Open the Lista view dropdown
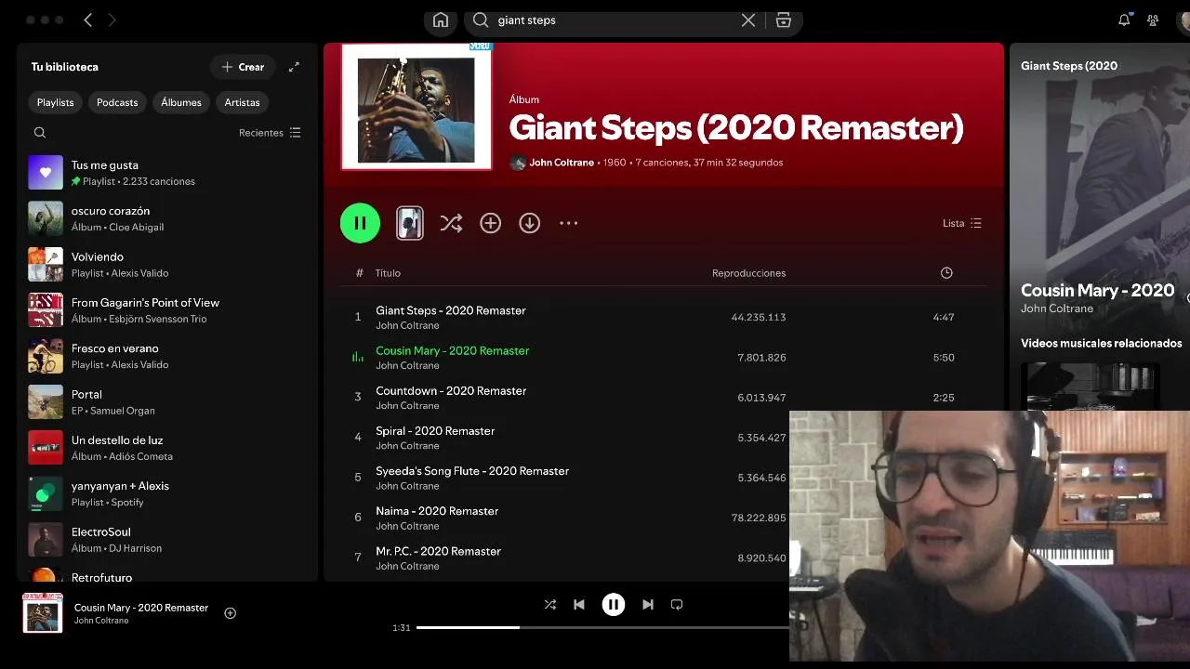Image resolution: width=1190 pixels, height=669 pixels. point(962,223)
